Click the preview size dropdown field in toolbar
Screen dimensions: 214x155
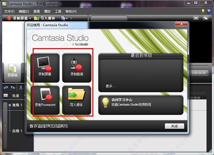[109, 18]
